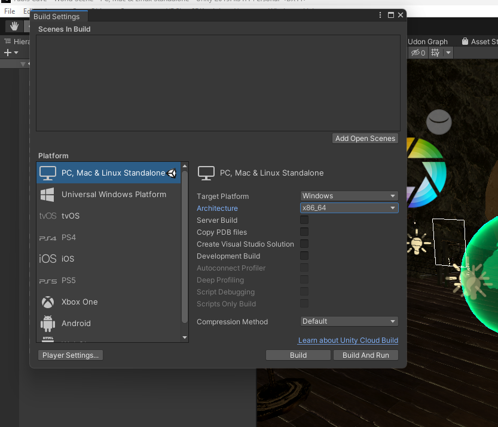Enable Development Build checkbox
This screenshot has width=498, height=427.
pos(304,256)
